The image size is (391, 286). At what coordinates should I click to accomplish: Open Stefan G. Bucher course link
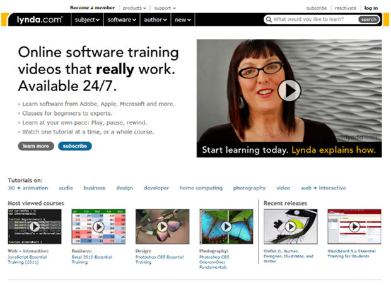(x=288, y=256)
